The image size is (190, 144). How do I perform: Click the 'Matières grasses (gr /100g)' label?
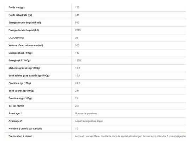click(x=24, y=68)
